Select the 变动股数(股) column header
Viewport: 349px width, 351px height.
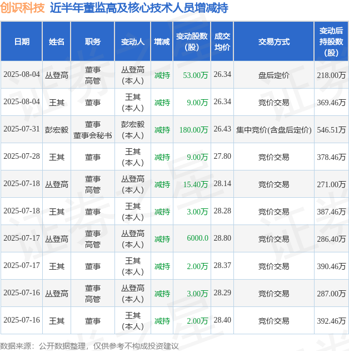[192, 41]
